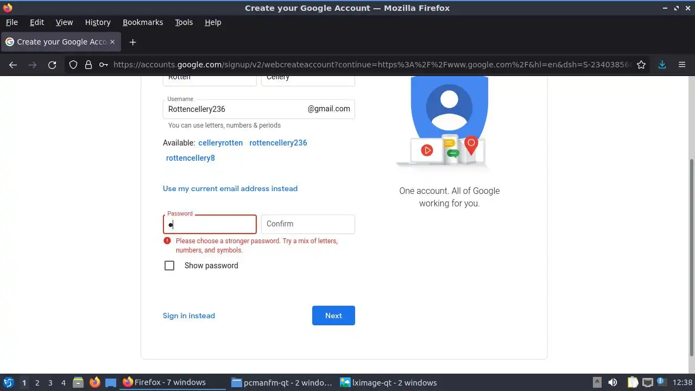Click the Back navigation arrow
695x391 pixels.
(13, 65)
